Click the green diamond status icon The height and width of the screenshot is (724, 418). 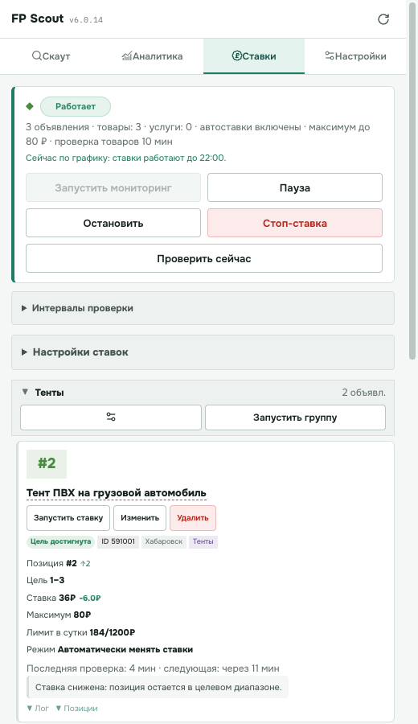tap(30, 106)
